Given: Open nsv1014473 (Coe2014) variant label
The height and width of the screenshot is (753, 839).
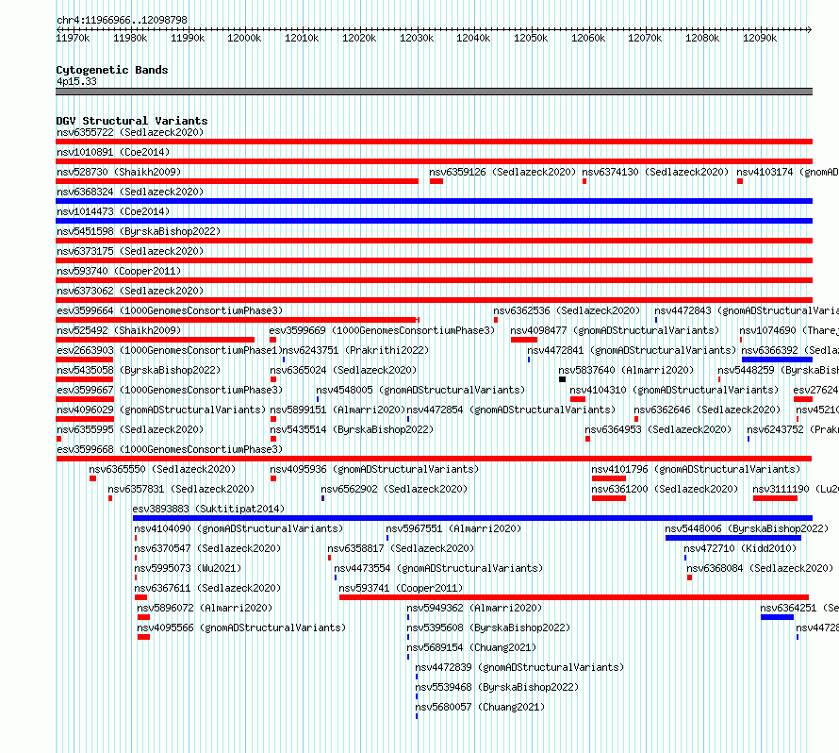Looking at the screenshot, I should [113, 211].
